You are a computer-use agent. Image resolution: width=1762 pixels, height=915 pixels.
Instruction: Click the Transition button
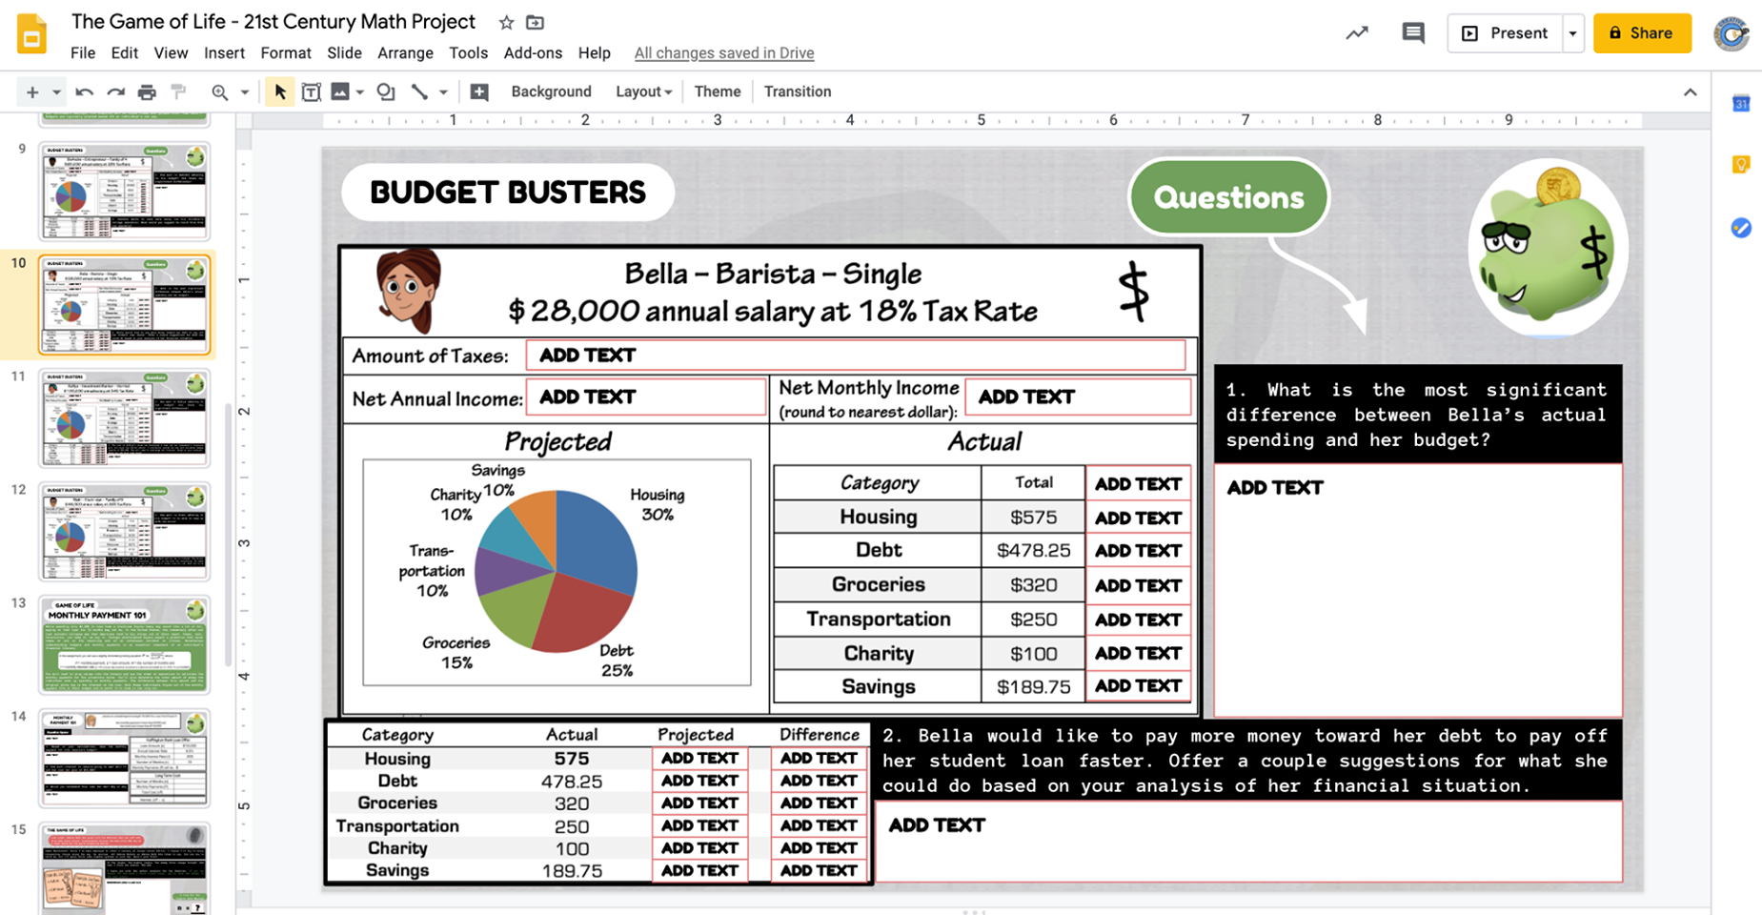click(798, 91)
